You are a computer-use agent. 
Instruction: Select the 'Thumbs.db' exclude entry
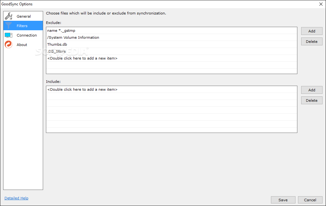pyautogui.click(x=171, y=44)
